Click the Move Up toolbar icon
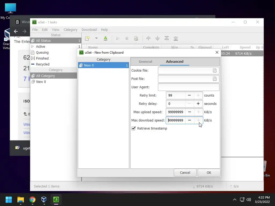Viewport: 275px width, 206px height. [148, 38]
